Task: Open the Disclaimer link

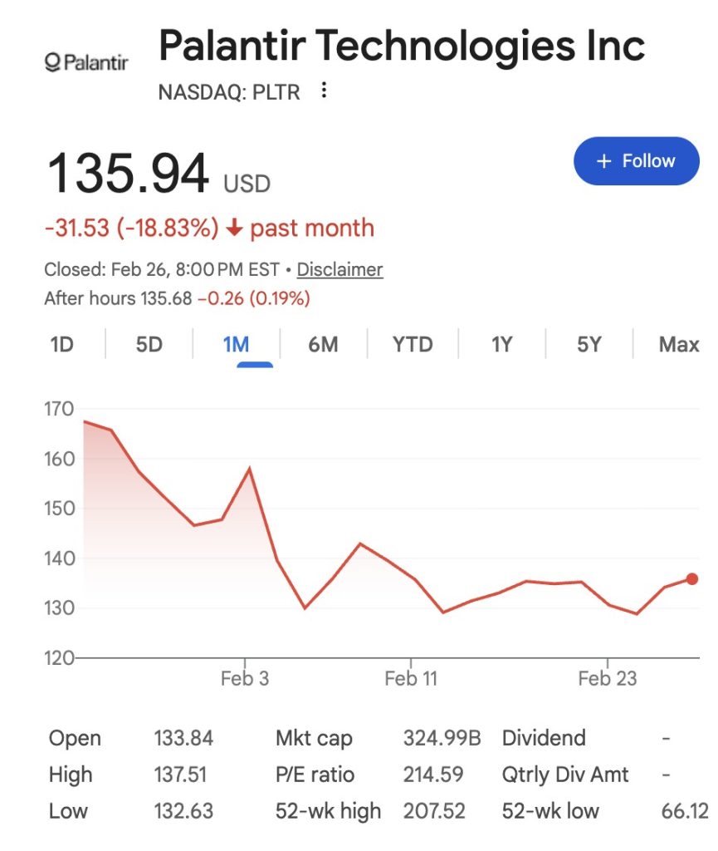Action: click(339, 269)
